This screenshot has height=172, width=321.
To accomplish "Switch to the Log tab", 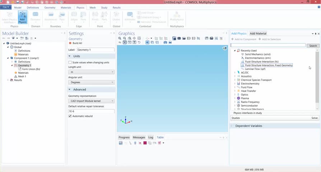I will click(x=151, y=137).
